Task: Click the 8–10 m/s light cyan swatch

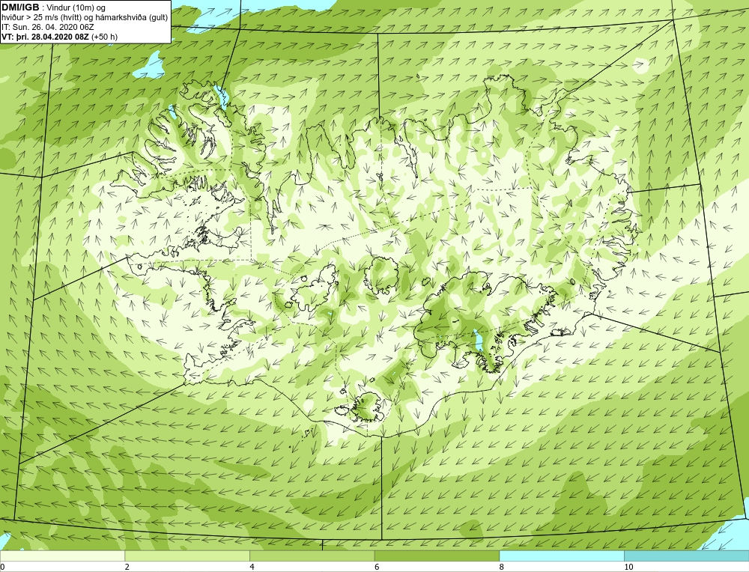Action: [x=562, y=556]
